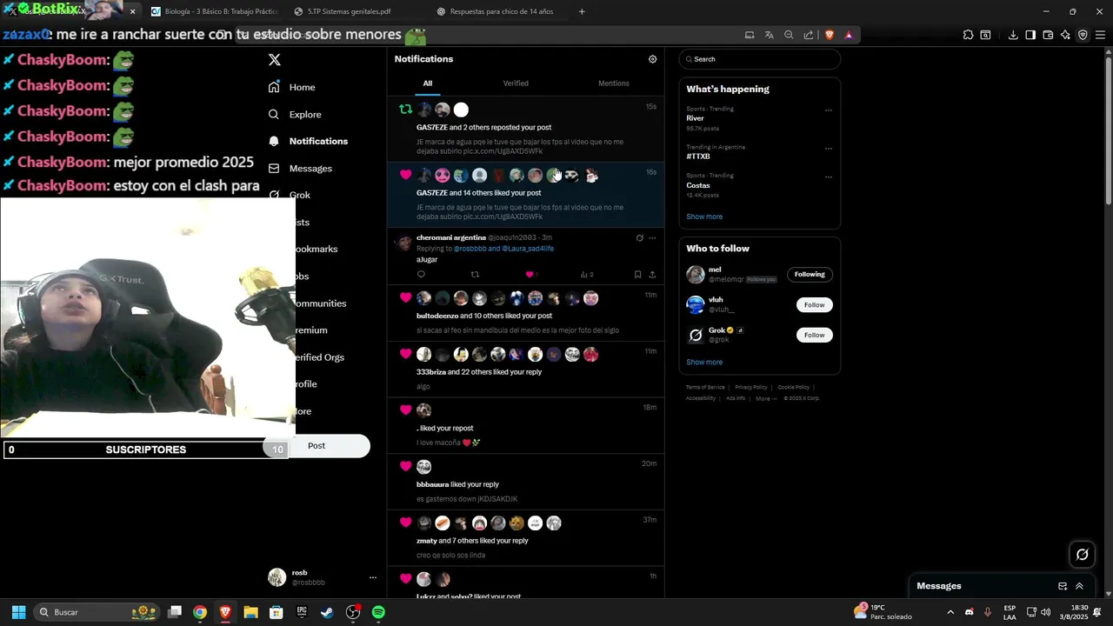The height and width of the screenshot is (626, 1113).
Task: Click the Notifications bell icon
Action: click(274, 141)
